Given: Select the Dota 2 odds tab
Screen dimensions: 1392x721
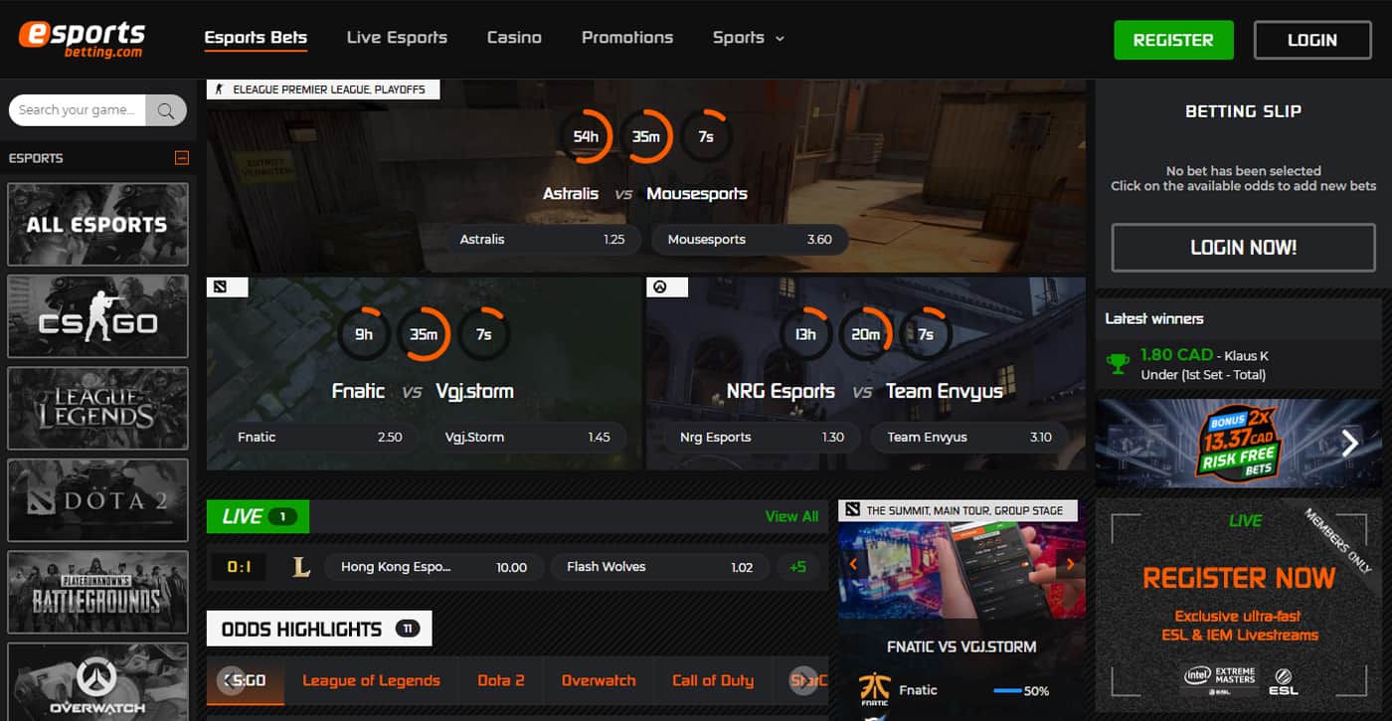Looking at the screenshot, I should [501, 680].
